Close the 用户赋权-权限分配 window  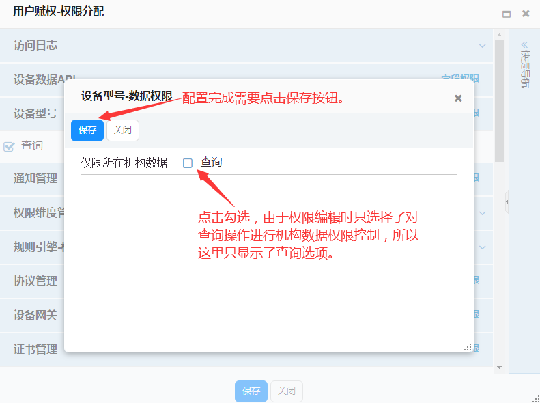point(526,14)
